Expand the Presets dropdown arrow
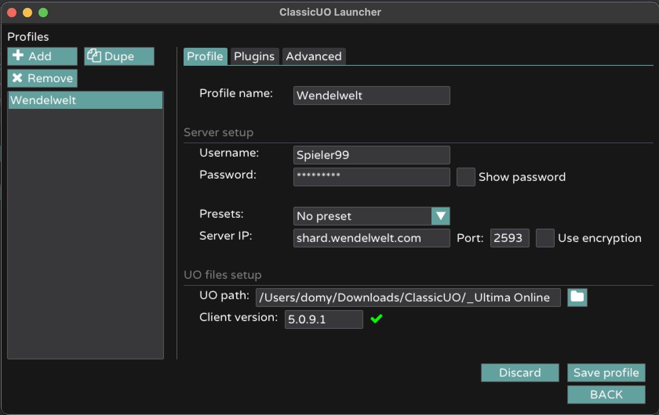The image size is (659, 415). [x=441, y=216]
